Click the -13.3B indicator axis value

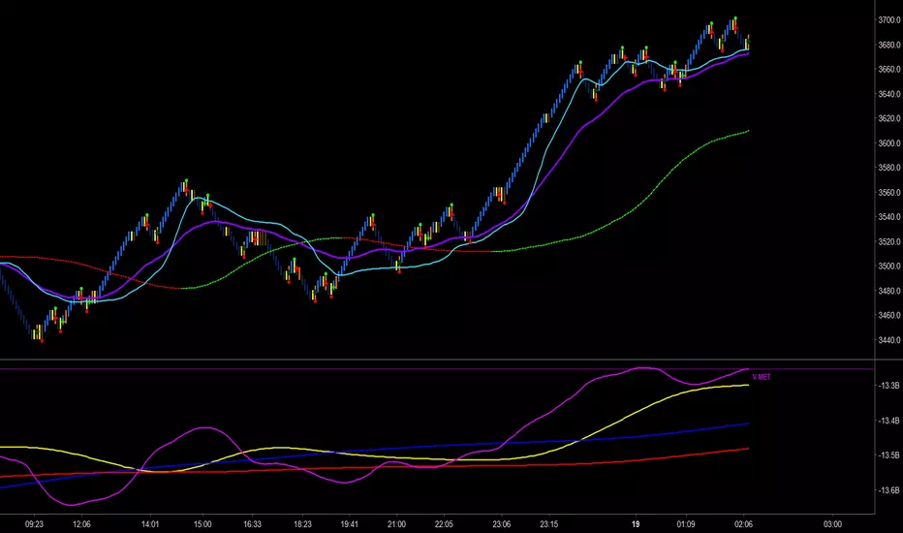[x=889, y=386]
